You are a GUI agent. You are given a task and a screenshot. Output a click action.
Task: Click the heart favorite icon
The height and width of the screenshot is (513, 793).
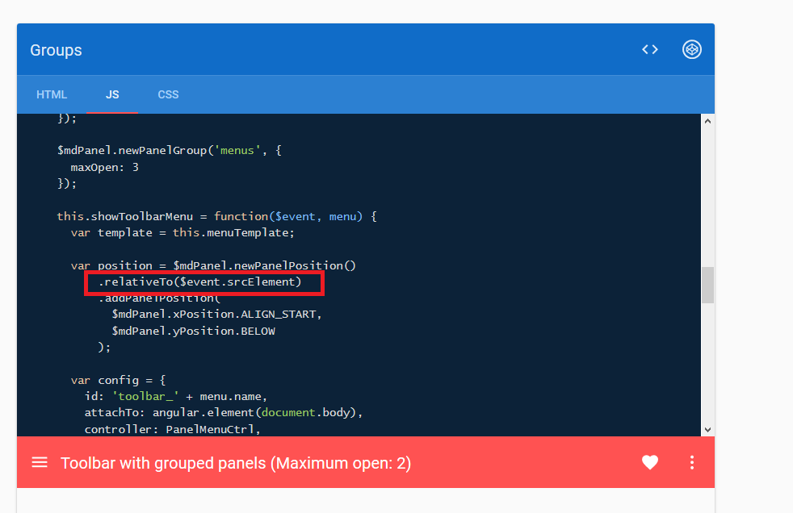point(650,462)
